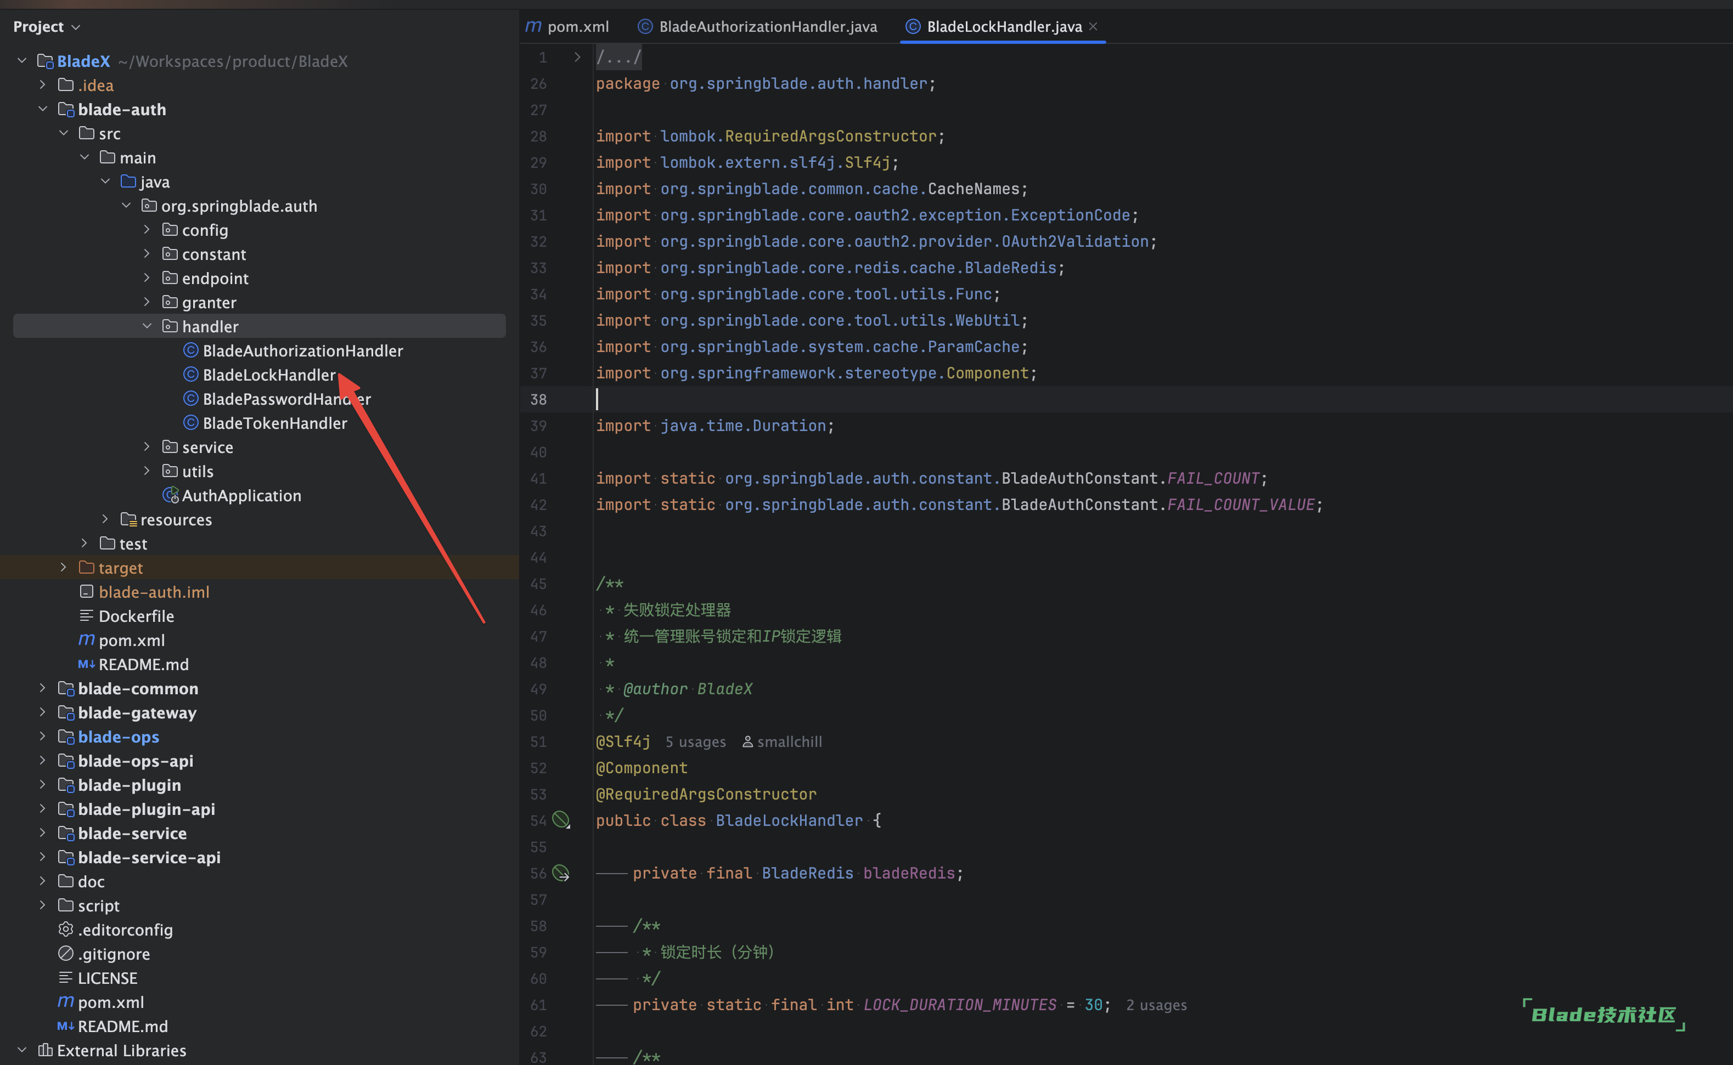The width and height of the screenshot is (1733, 1065).
Task: Click the @RequiredArgsConstructor annotation
Action: (706, 795)
